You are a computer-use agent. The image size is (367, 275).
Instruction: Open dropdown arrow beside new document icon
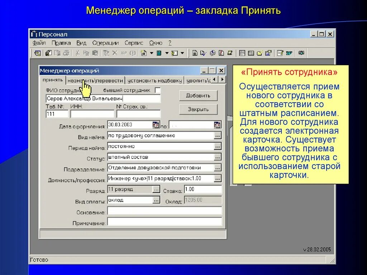(x=152, y=53)
